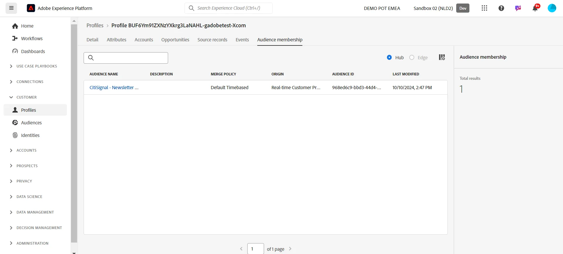Open Audiences in sidebar
Screen dimensions: 563x254
27,123
